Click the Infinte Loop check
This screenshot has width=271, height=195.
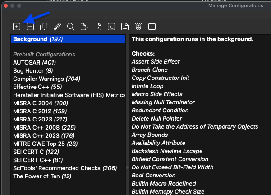point(147,86)
